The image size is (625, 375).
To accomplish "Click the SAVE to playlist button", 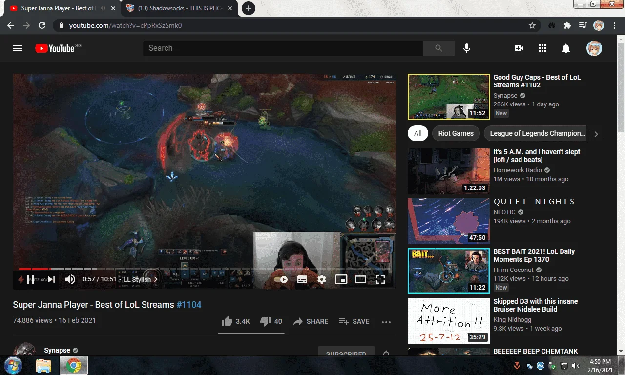I will [354, 321].
